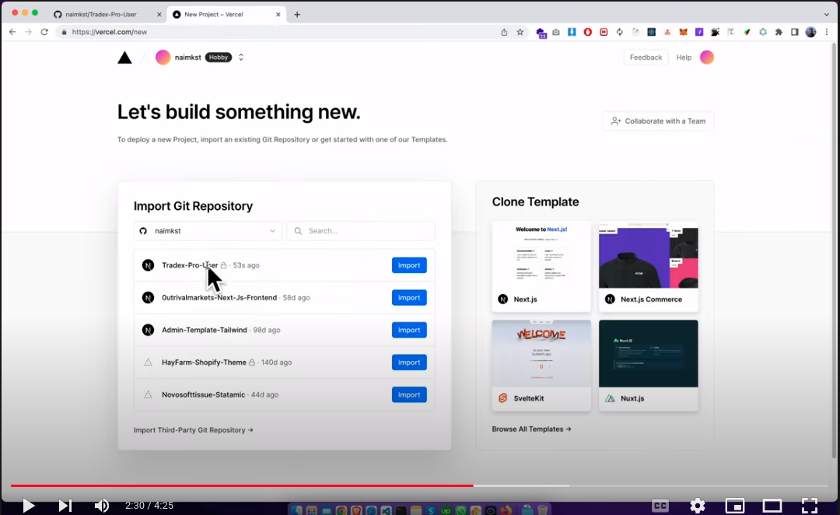
Task: Open Browse All Templates link
Action: tap(531, 429)
